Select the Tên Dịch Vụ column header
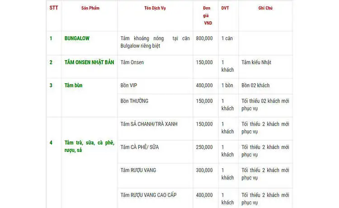The height and width of the screenshot is (208, 339). pos(155,8)
